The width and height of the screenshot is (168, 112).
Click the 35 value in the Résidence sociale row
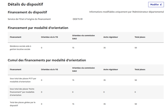pos(105,48)
